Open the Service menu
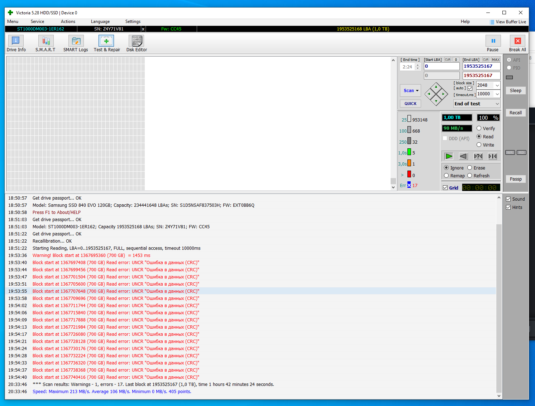 (x=37, y=22)
